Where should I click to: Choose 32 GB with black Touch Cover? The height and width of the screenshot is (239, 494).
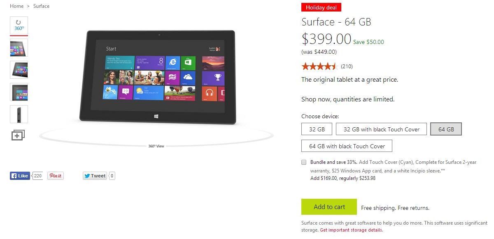point(382,129)
